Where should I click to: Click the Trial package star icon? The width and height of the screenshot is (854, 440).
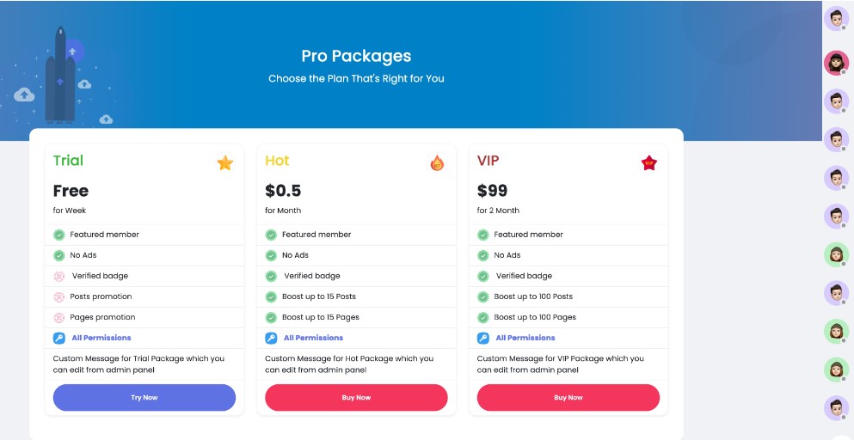225,162
